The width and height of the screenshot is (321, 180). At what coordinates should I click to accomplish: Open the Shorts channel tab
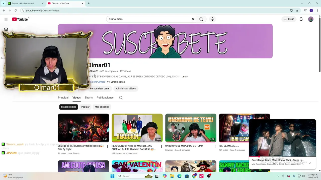(x=89, y=98)
